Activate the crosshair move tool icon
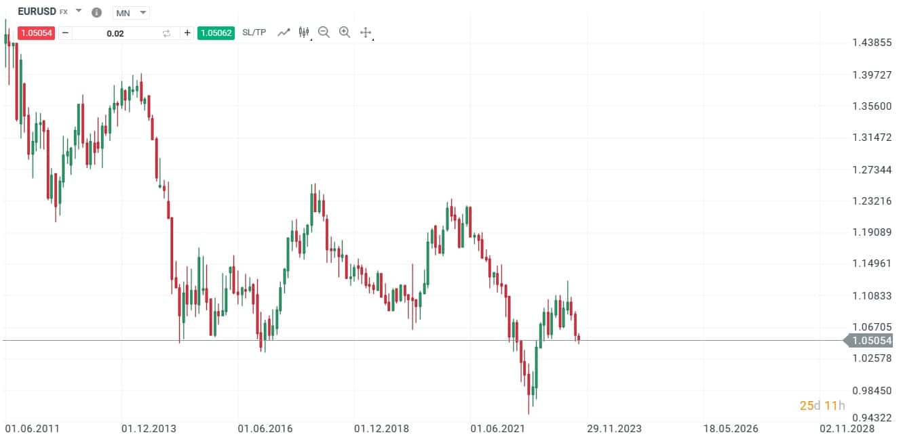This screenshot has height=441, width=901. [x=366, y=33]
